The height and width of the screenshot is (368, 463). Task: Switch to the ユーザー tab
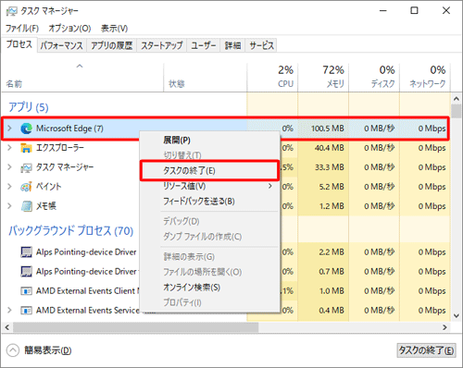pos(204,45)
